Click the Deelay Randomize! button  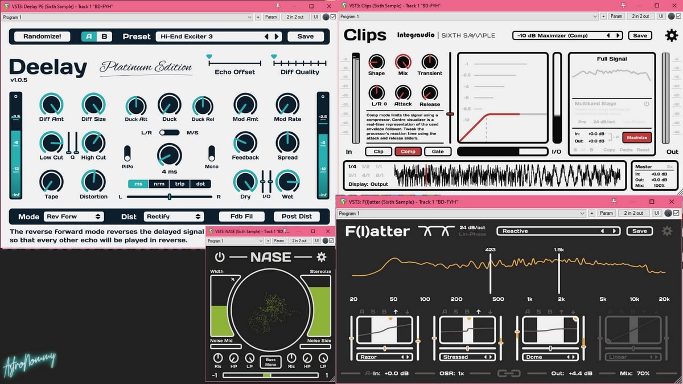pyautogui.click(x=42, y=36)
